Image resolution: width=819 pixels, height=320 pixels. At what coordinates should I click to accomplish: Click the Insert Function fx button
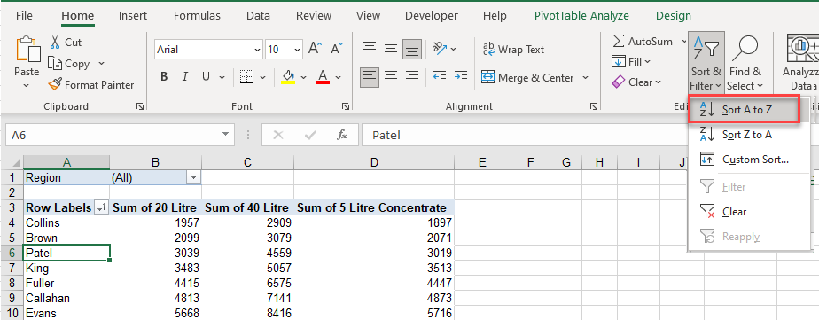pyautogui.click(x=342, y=136)
